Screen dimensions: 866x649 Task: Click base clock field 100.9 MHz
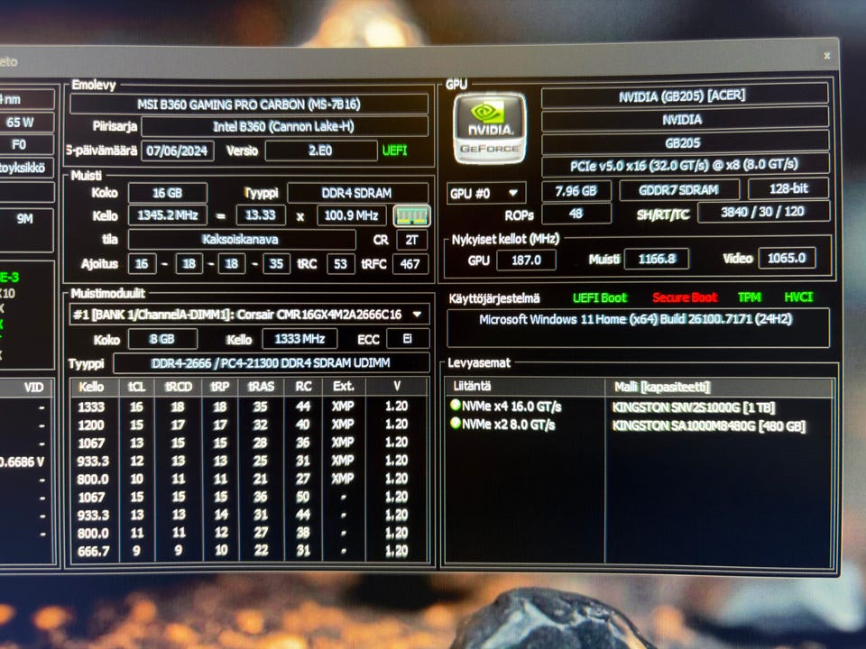351,215
